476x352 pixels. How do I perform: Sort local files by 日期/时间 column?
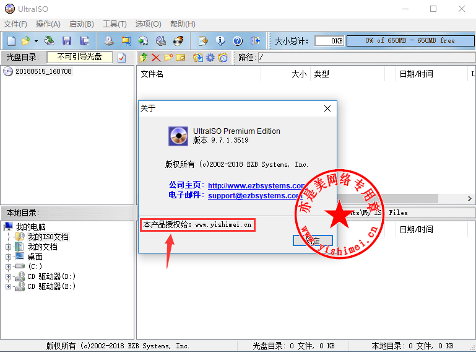tap(416, 229)
